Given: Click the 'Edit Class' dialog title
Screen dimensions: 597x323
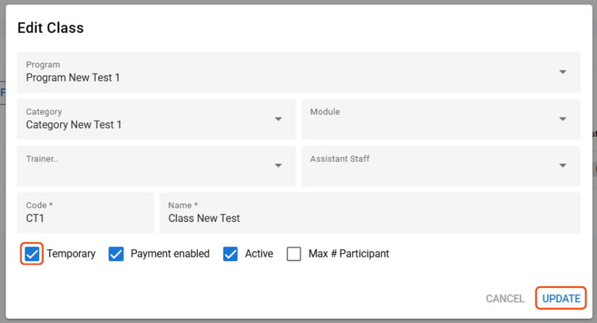Looking at the screenshot, I should tap(51, 28).
